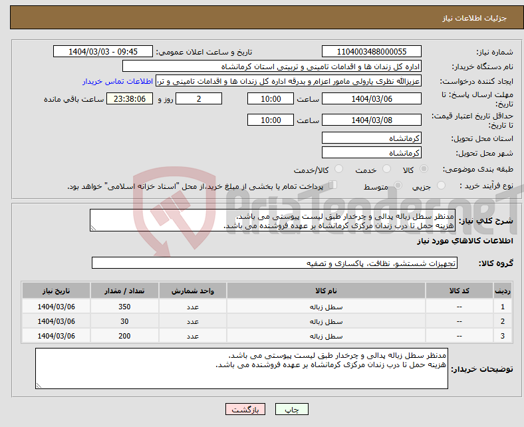
Task: Select the کالا radio button
Action: click(x=424, y=169)
